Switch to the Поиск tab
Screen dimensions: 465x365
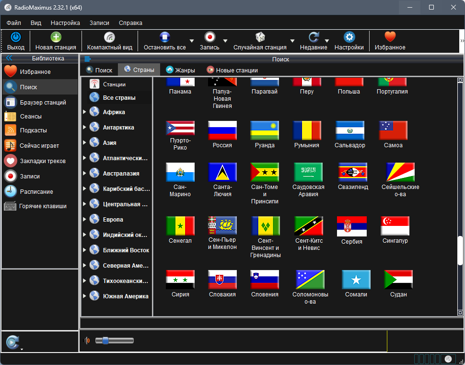99,70
